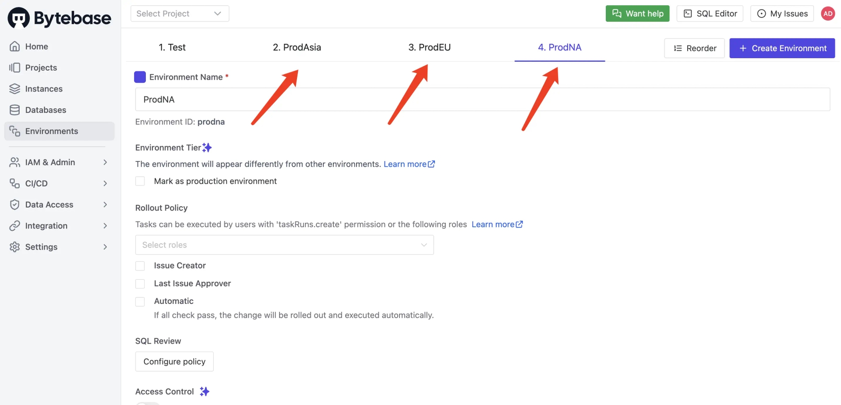Open the Projects sidebar icon
841x405 pixels.
click(15, 67)
